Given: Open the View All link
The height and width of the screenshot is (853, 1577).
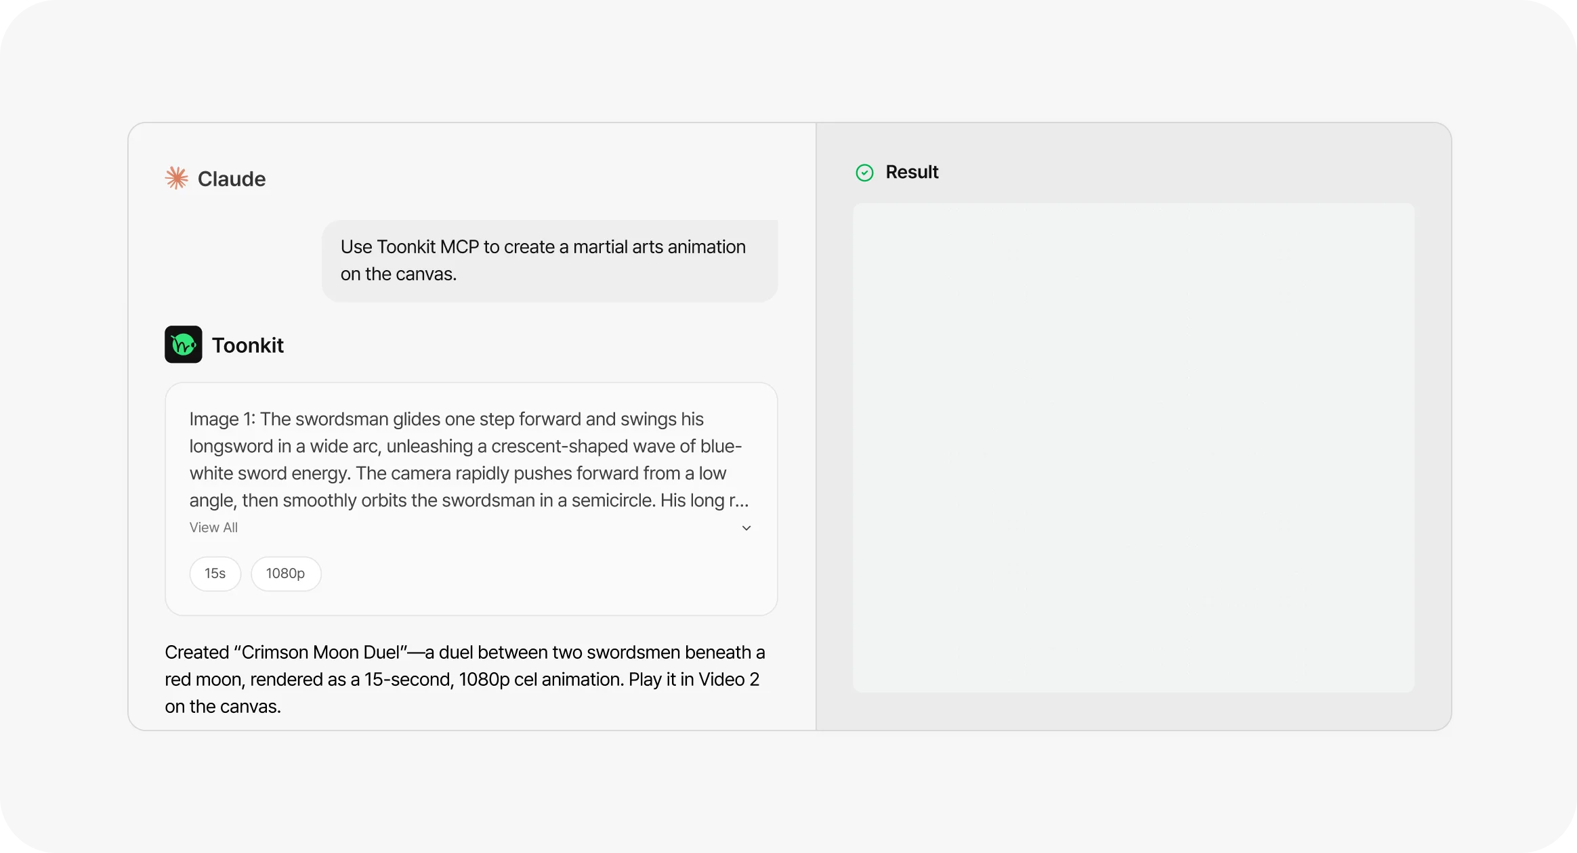Looking at the screenshot, I should pyautogui.click(x=213, y=527).
